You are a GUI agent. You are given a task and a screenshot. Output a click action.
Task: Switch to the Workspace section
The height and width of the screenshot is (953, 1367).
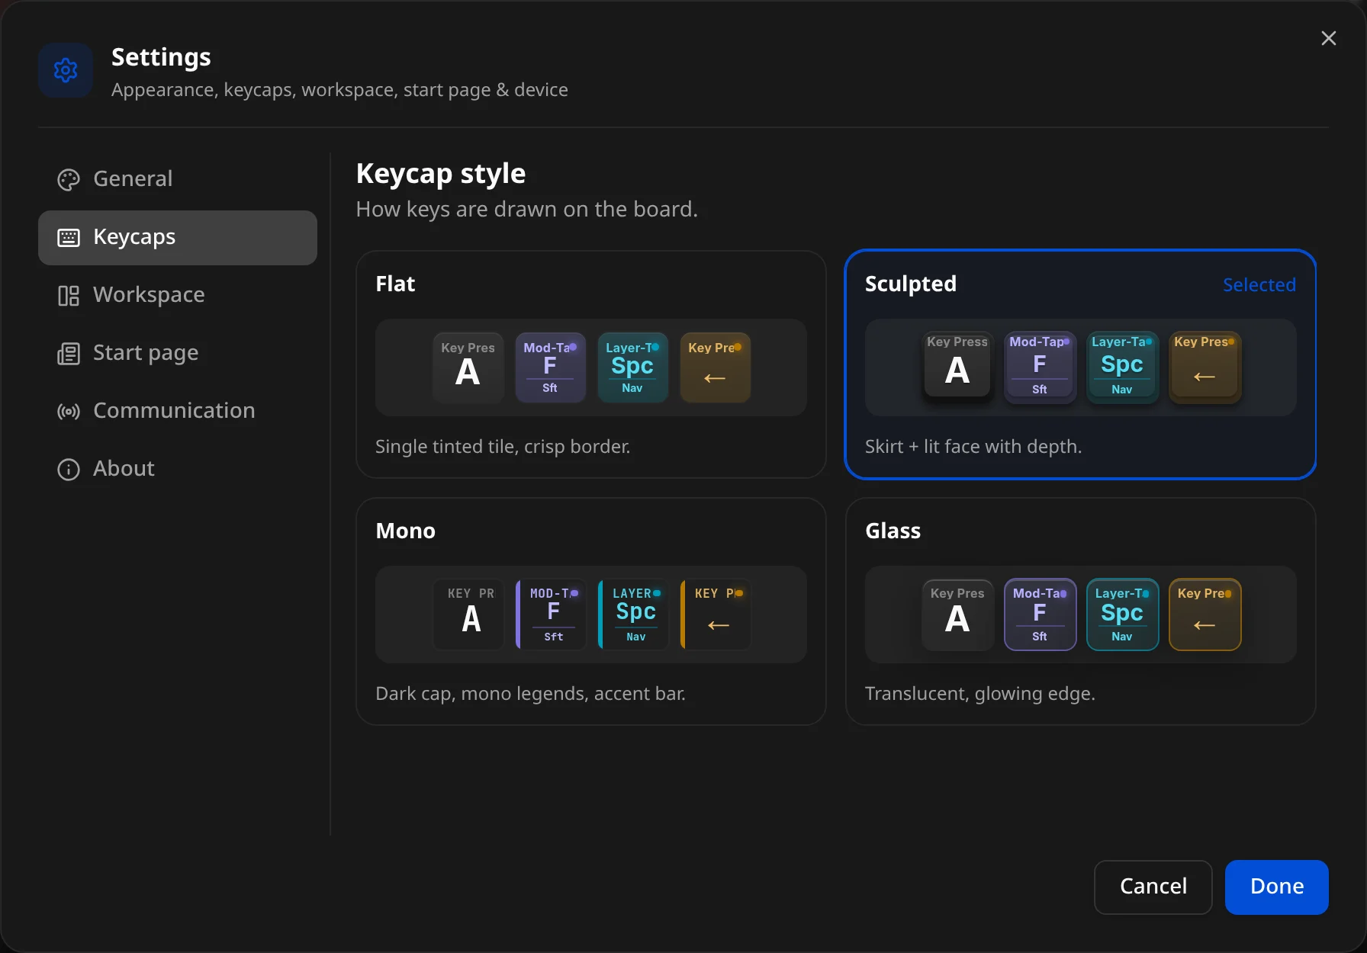pos(178,295)
